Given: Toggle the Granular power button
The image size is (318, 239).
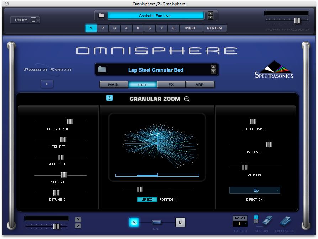Looking at the screenshot, I should point(110,98).
